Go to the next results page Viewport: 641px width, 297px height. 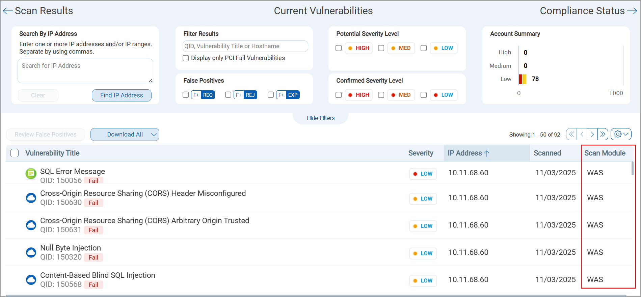(592, 134)
